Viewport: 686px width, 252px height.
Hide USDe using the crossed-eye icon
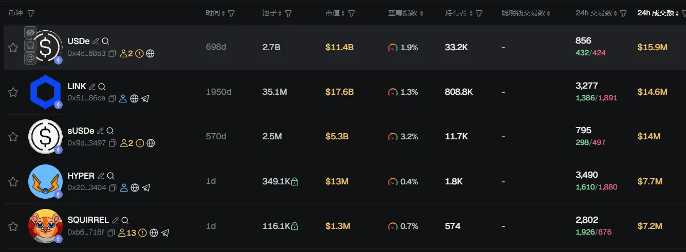click(30, 33)
